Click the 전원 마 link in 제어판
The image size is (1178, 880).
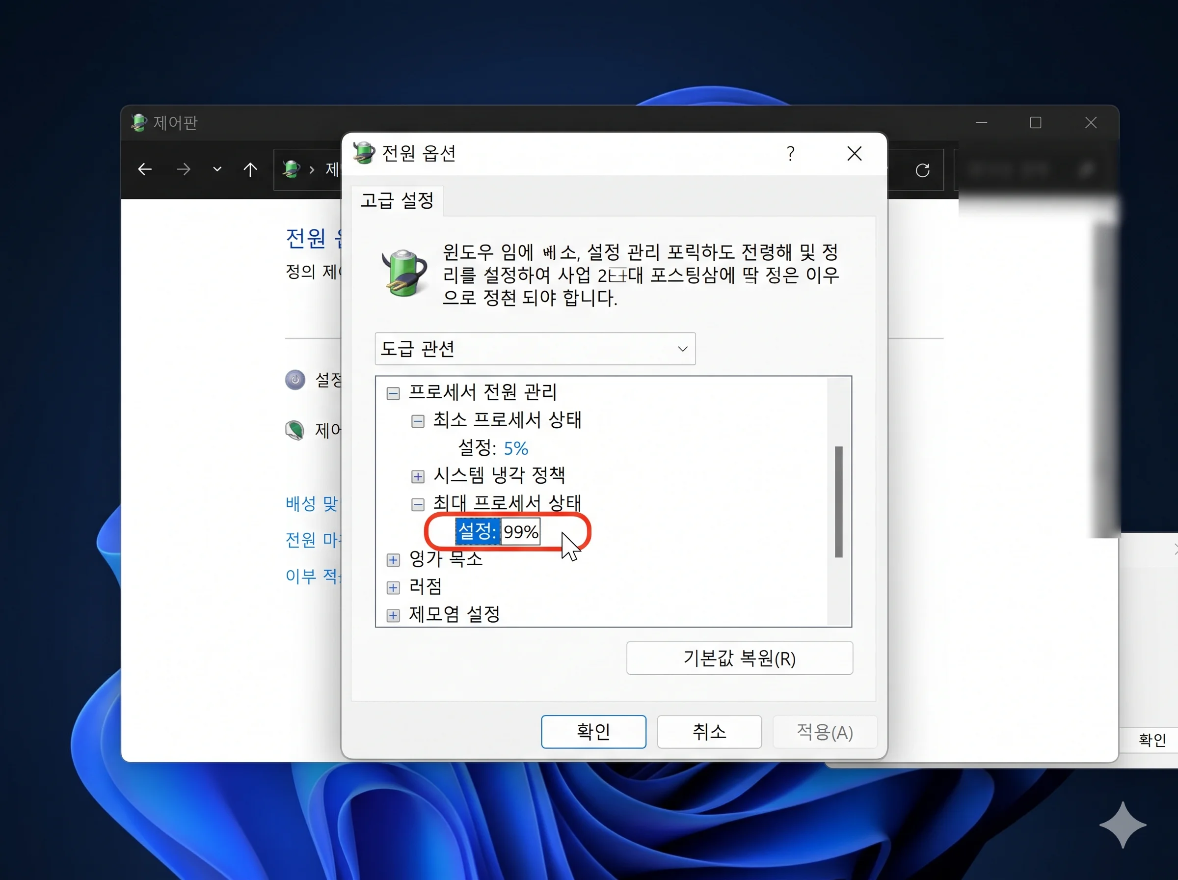(x=313, y=540)
